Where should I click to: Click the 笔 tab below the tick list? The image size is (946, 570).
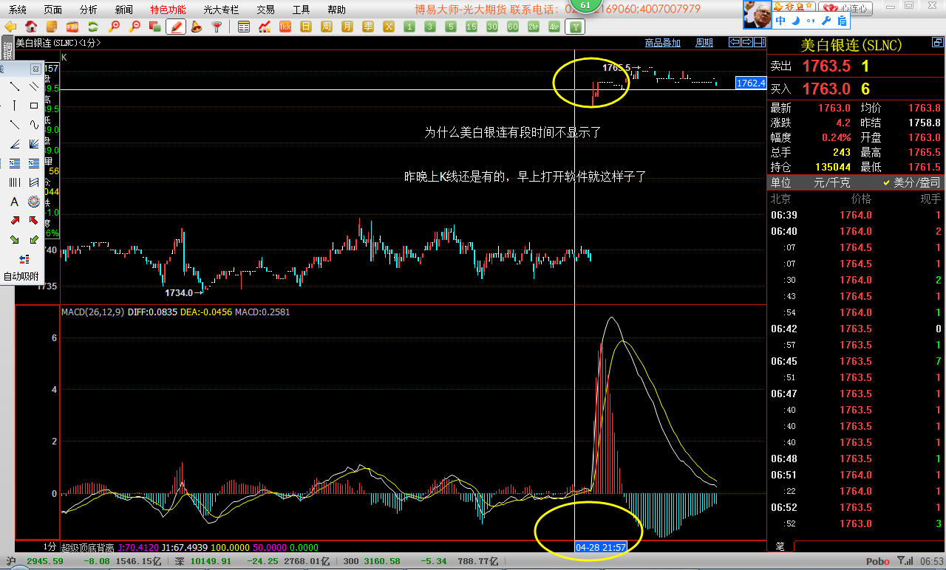tap(780, 546)
